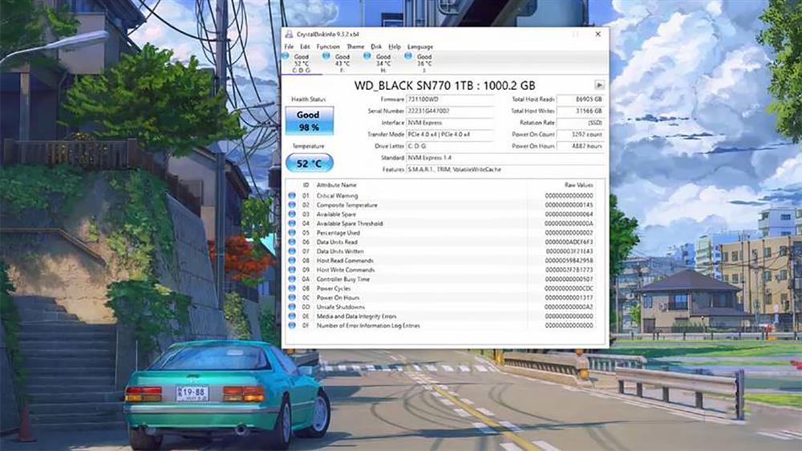Select the fourth disk tab at 36 °C
802x451 pixels.
click(x=424, y=63)
